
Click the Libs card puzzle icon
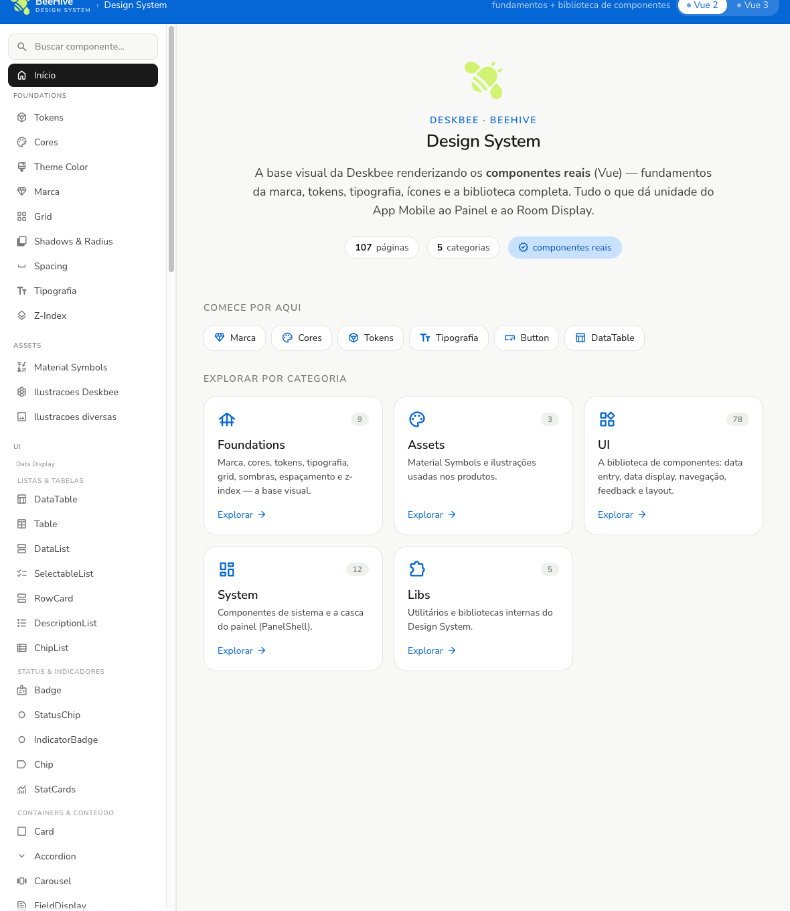[x=417, y=569]
